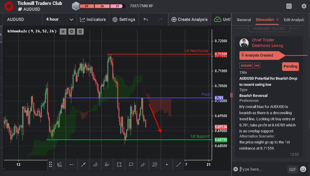The image size is (310, 176).
Task: Delete the Ichimoku2c indicator via trash icon
Action: click(x=80, y=31)
